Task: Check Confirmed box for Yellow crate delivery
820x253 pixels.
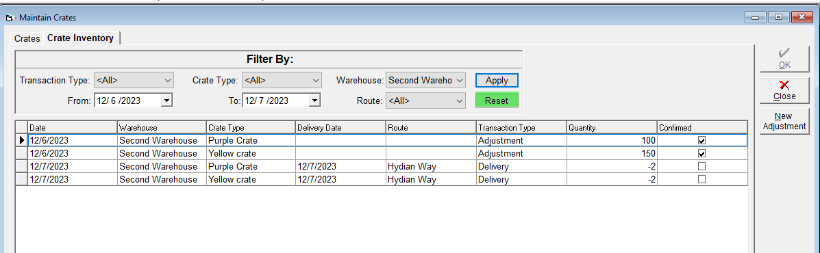Action: point(701,179)
